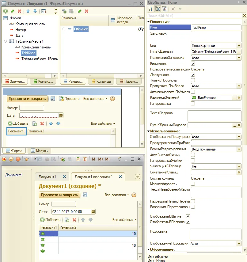Open РежимРедактирования dropdown
The image size is (247, 262).
(239, 149)
